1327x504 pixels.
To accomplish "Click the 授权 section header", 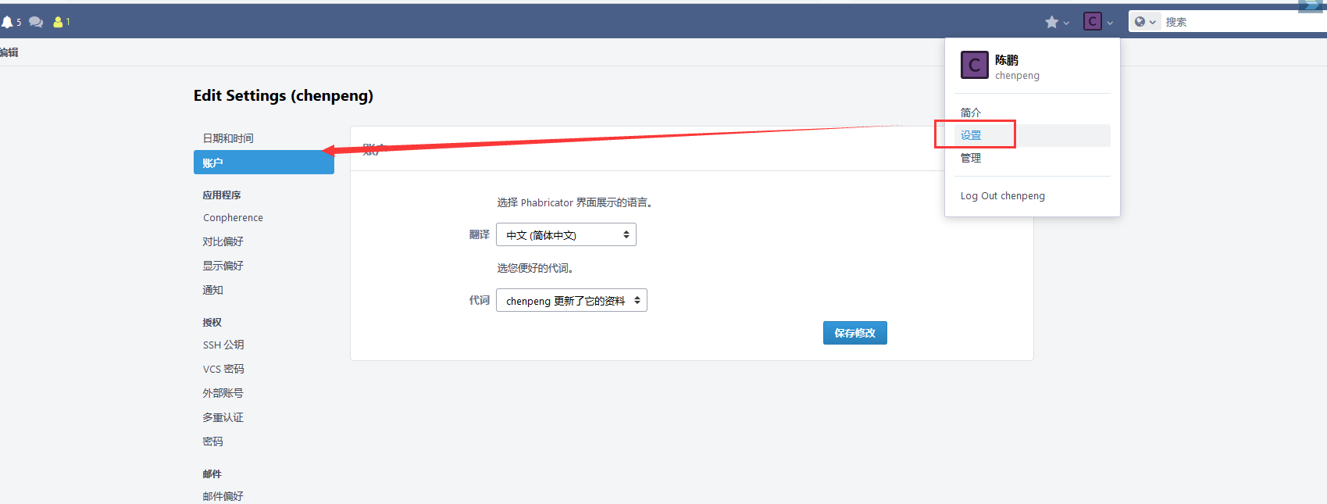I will pos(212,323).
